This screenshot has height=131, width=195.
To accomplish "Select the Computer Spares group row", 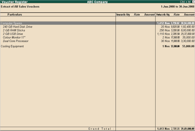I will click(97, 23).
